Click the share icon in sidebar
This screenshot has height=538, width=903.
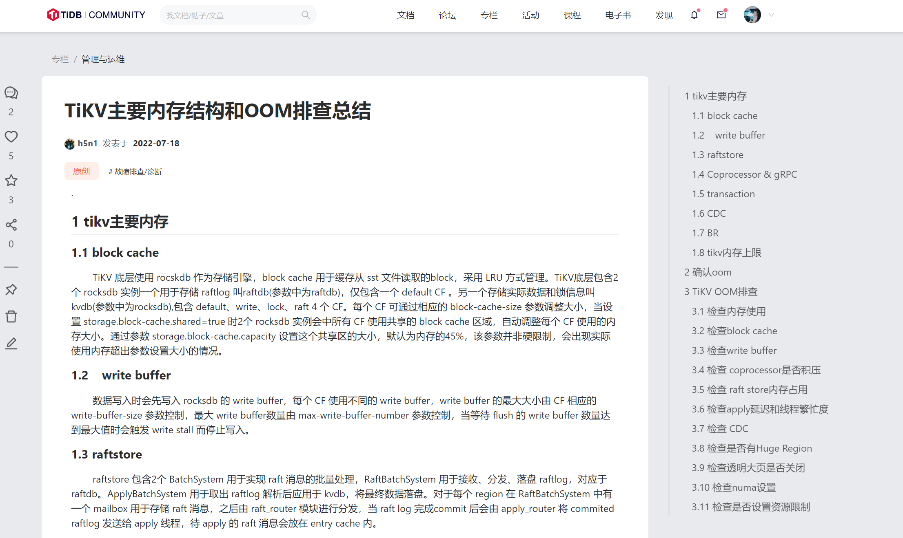(11, 225)
